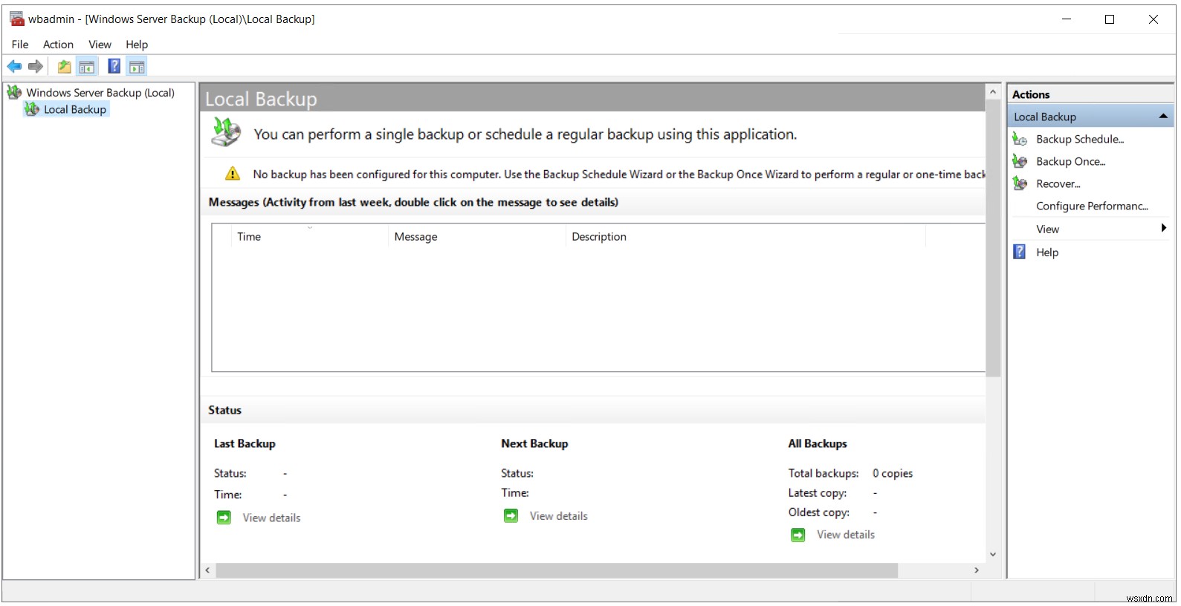1181x606 pixels.
Task: Click the 'Next Backup' heading
Action: [534, 443]
